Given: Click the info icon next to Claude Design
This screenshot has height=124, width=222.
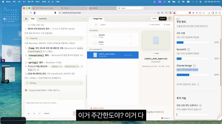Looking at the screenshot, I should (194, 66).
